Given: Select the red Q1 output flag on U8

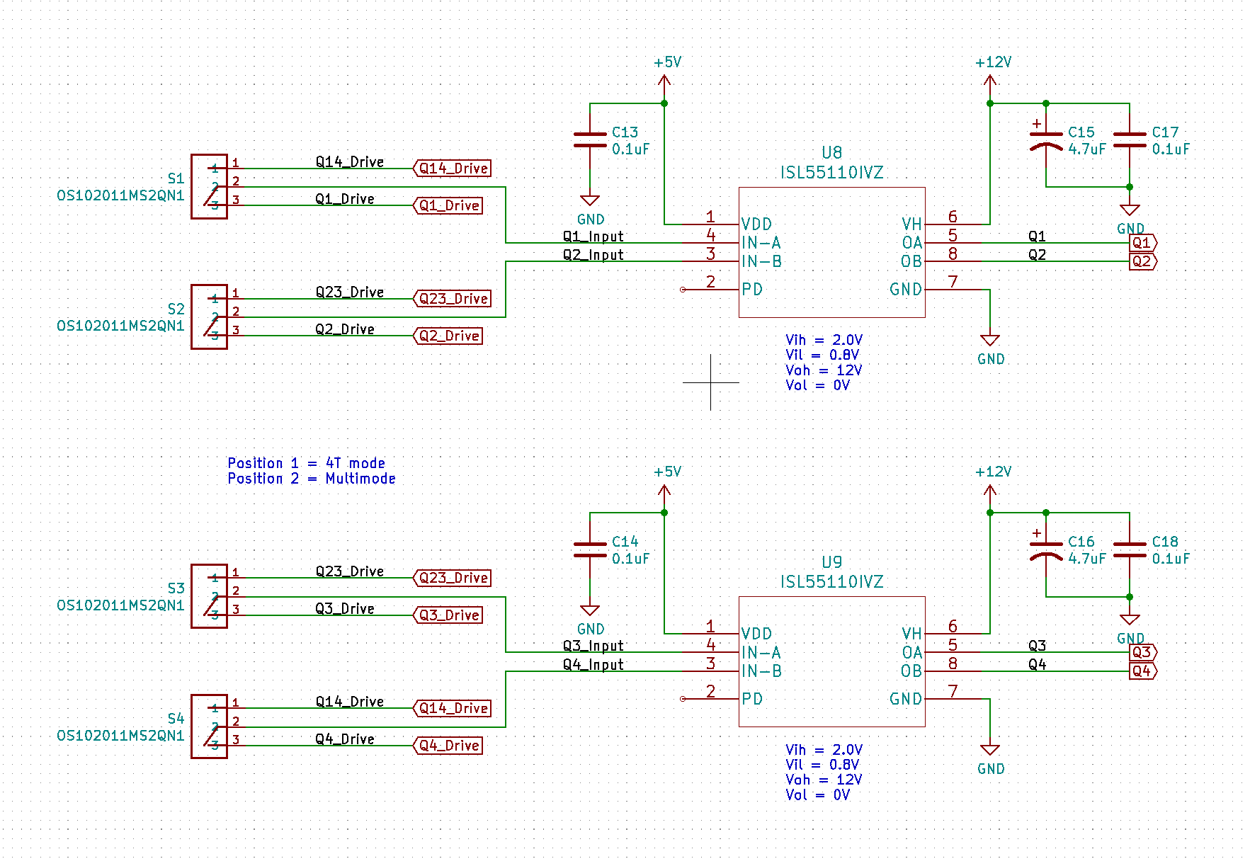Looking at the screenshot, I should pyautogui.click(x=1143, y=243).
